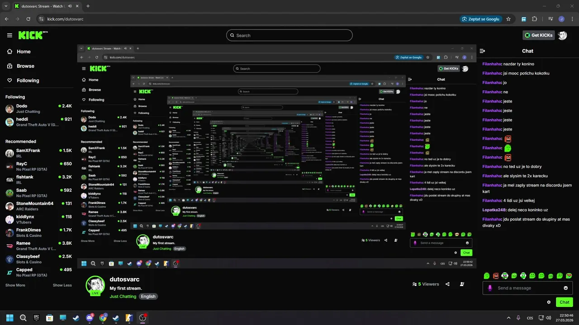The image size is (579, 325).
Task: Click the Kick search field
Action: (x=289, y=35)
